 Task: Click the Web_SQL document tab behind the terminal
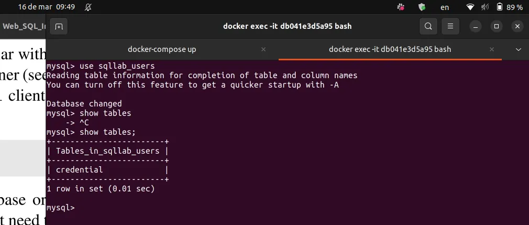pyautogui.click(x=23, y=26)
